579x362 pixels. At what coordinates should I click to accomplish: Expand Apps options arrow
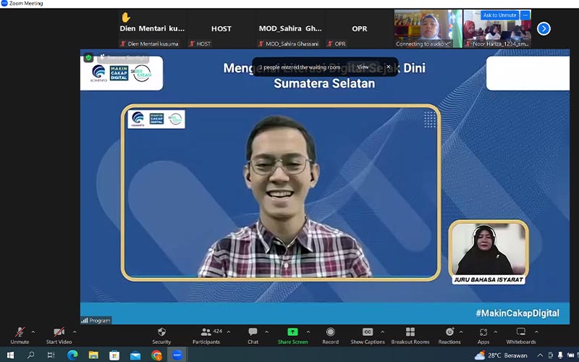pos(496,332)
